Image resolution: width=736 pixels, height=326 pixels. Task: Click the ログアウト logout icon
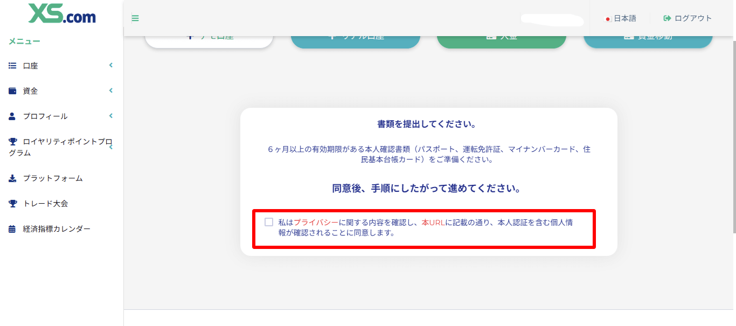coord(666,18)
